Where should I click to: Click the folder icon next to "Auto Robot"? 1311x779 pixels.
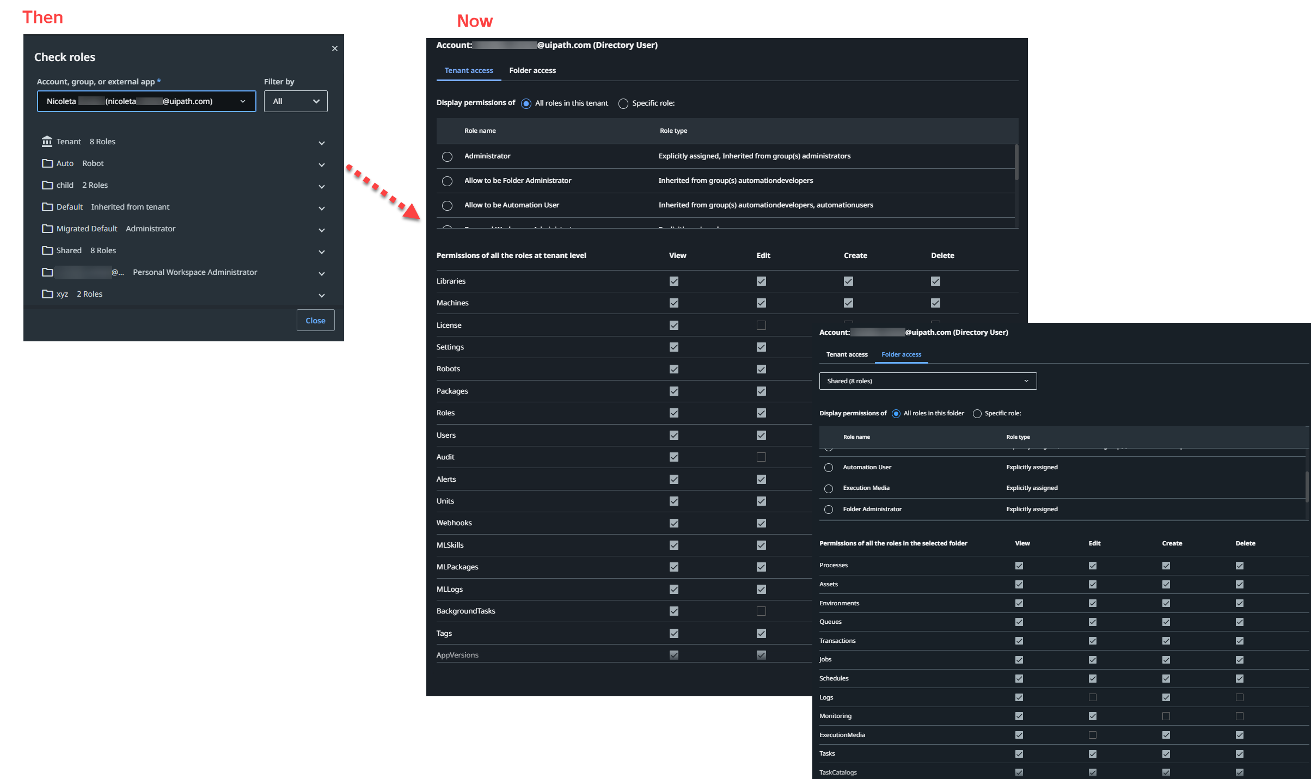coord(47,163)
